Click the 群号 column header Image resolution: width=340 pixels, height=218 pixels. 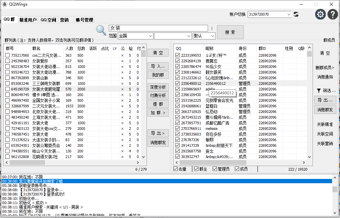click(17, 48)
